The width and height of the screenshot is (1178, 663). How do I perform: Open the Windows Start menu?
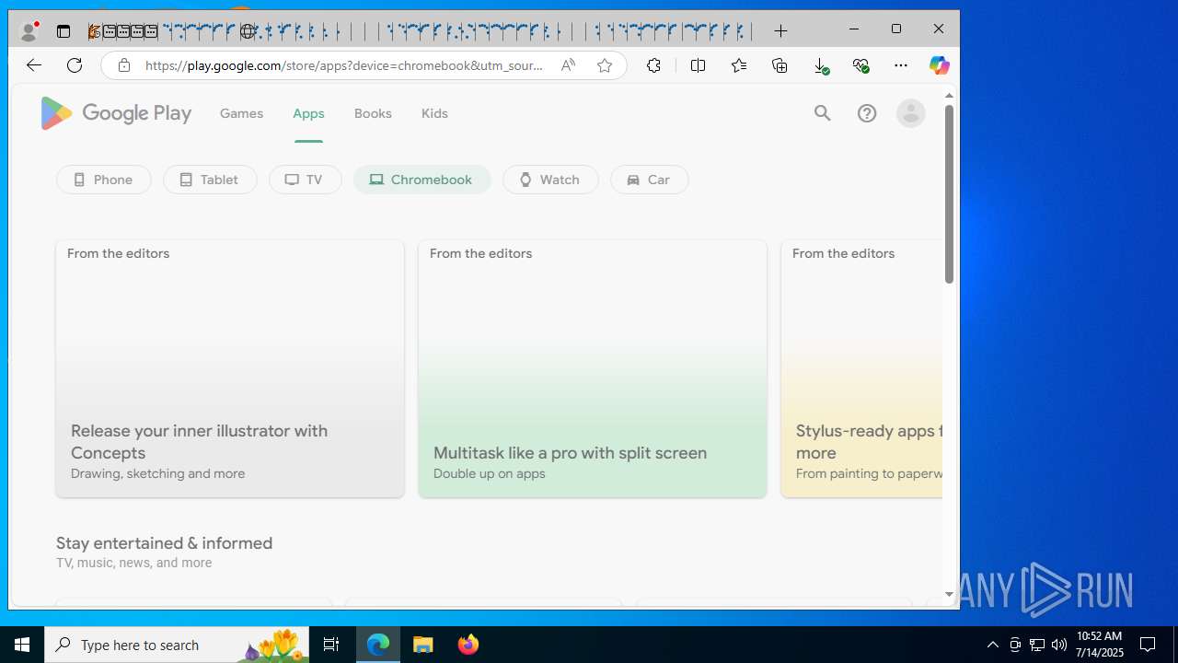pos(22,645)
